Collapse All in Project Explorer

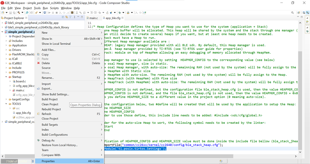(63, 17)
